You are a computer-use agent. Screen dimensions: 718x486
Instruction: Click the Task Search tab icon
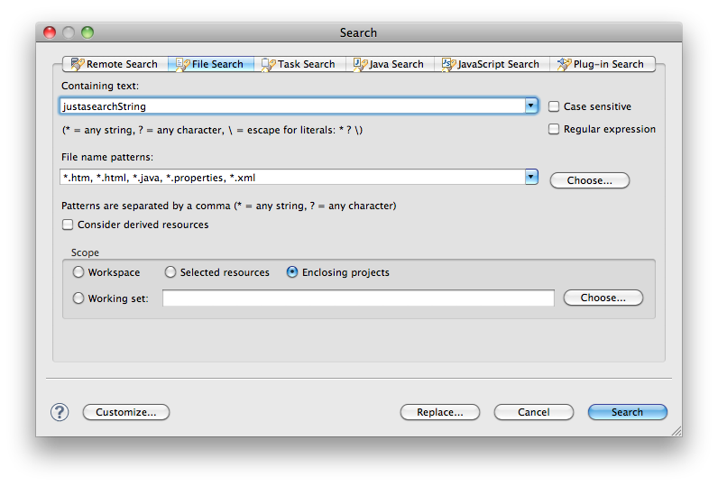pos(268,64)
